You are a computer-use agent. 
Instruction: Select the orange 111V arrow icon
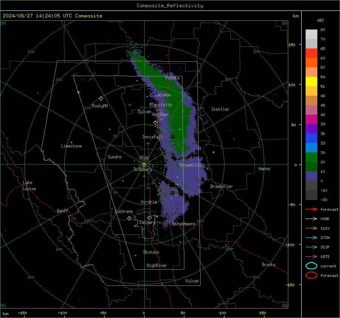point(311,228)
